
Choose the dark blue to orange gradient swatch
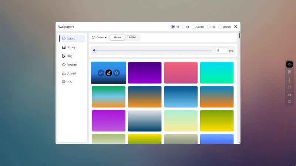click(145, 97)
